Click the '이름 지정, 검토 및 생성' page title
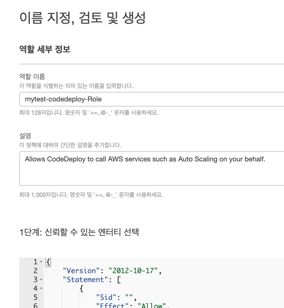This screenshot has height=308, width=284. (x=82, y=18)
